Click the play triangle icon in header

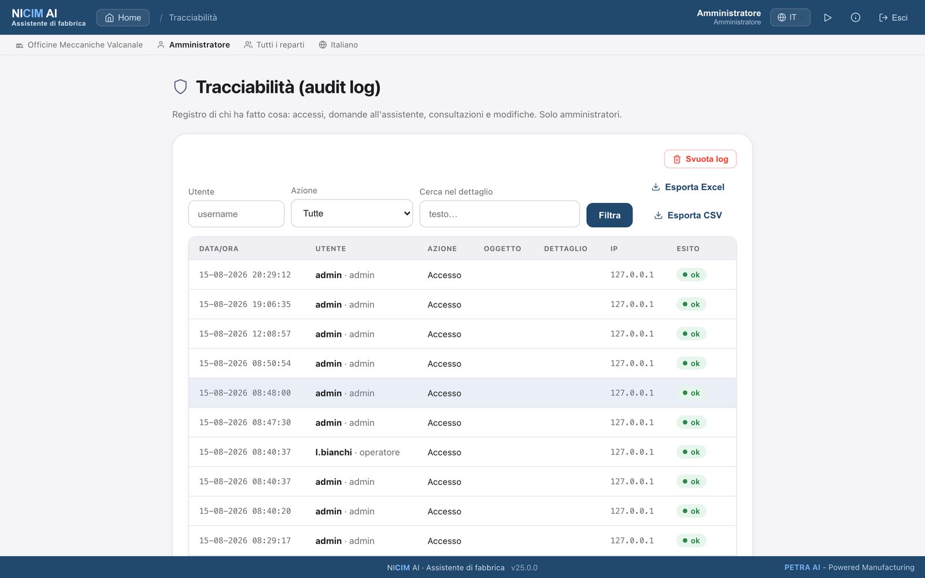tap(827, 17)
